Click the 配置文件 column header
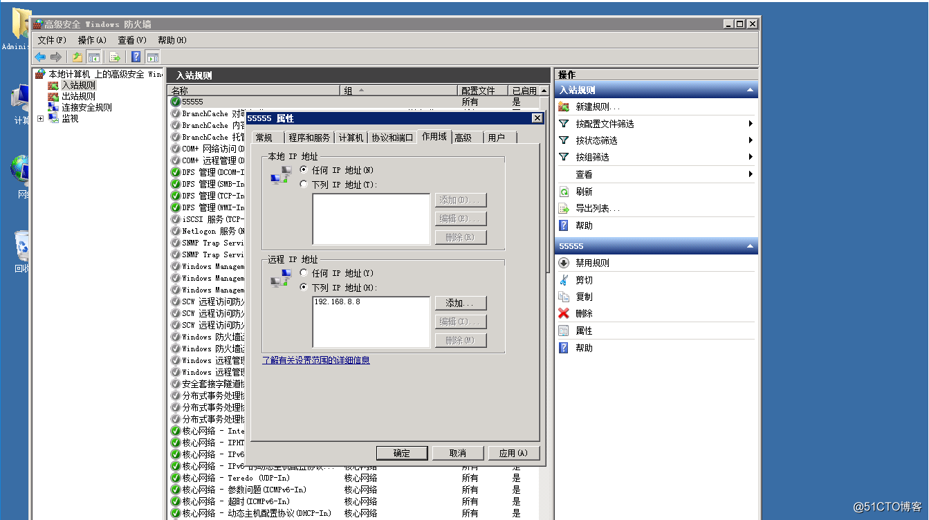This screenshot has height=520, width=929. click(482, 91)
